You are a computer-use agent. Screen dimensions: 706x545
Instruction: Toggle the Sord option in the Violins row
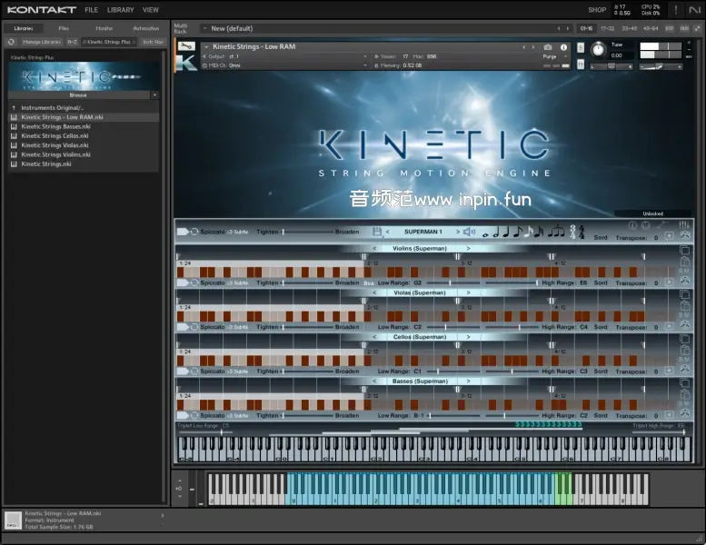click(x=601, y=282)
